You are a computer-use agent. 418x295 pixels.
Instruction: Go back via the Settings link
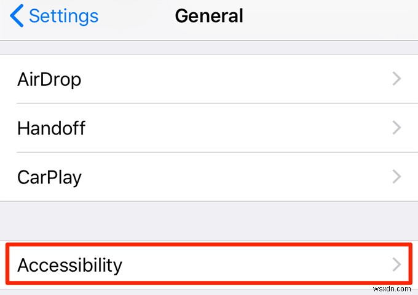tap(63, 16)
